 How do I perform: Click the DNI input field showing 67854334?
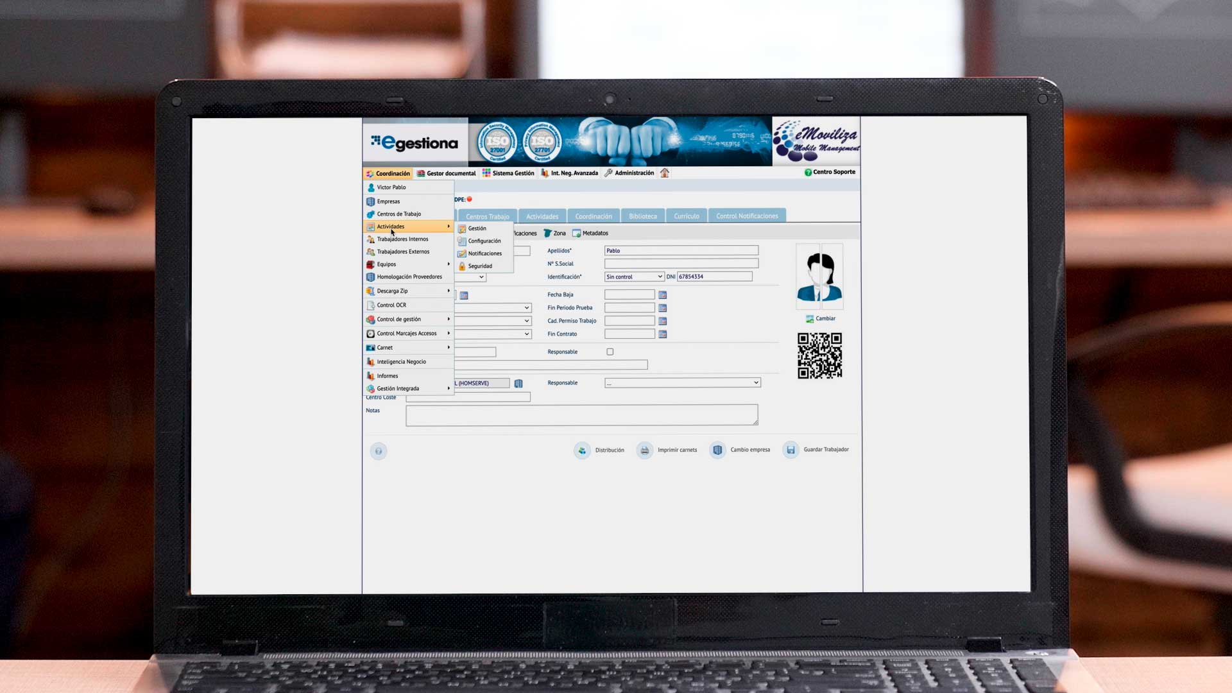click(x=715, y=276)
